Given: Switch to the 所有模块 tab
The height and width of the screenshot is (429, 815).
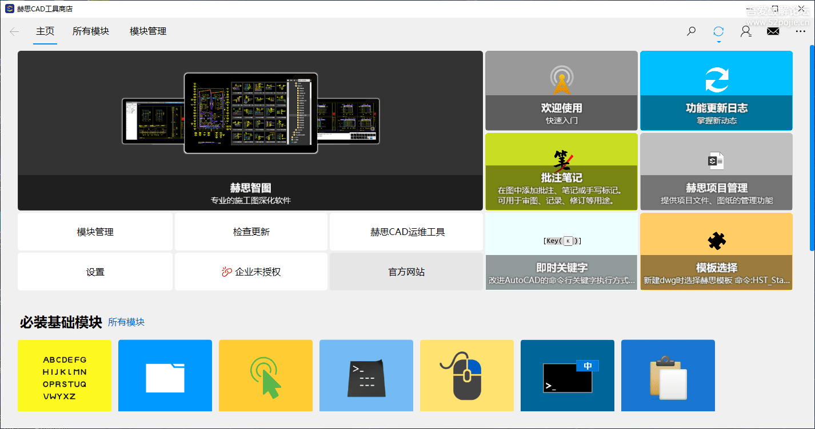Looking at the screenshot, I should click(x=91, y=31).
